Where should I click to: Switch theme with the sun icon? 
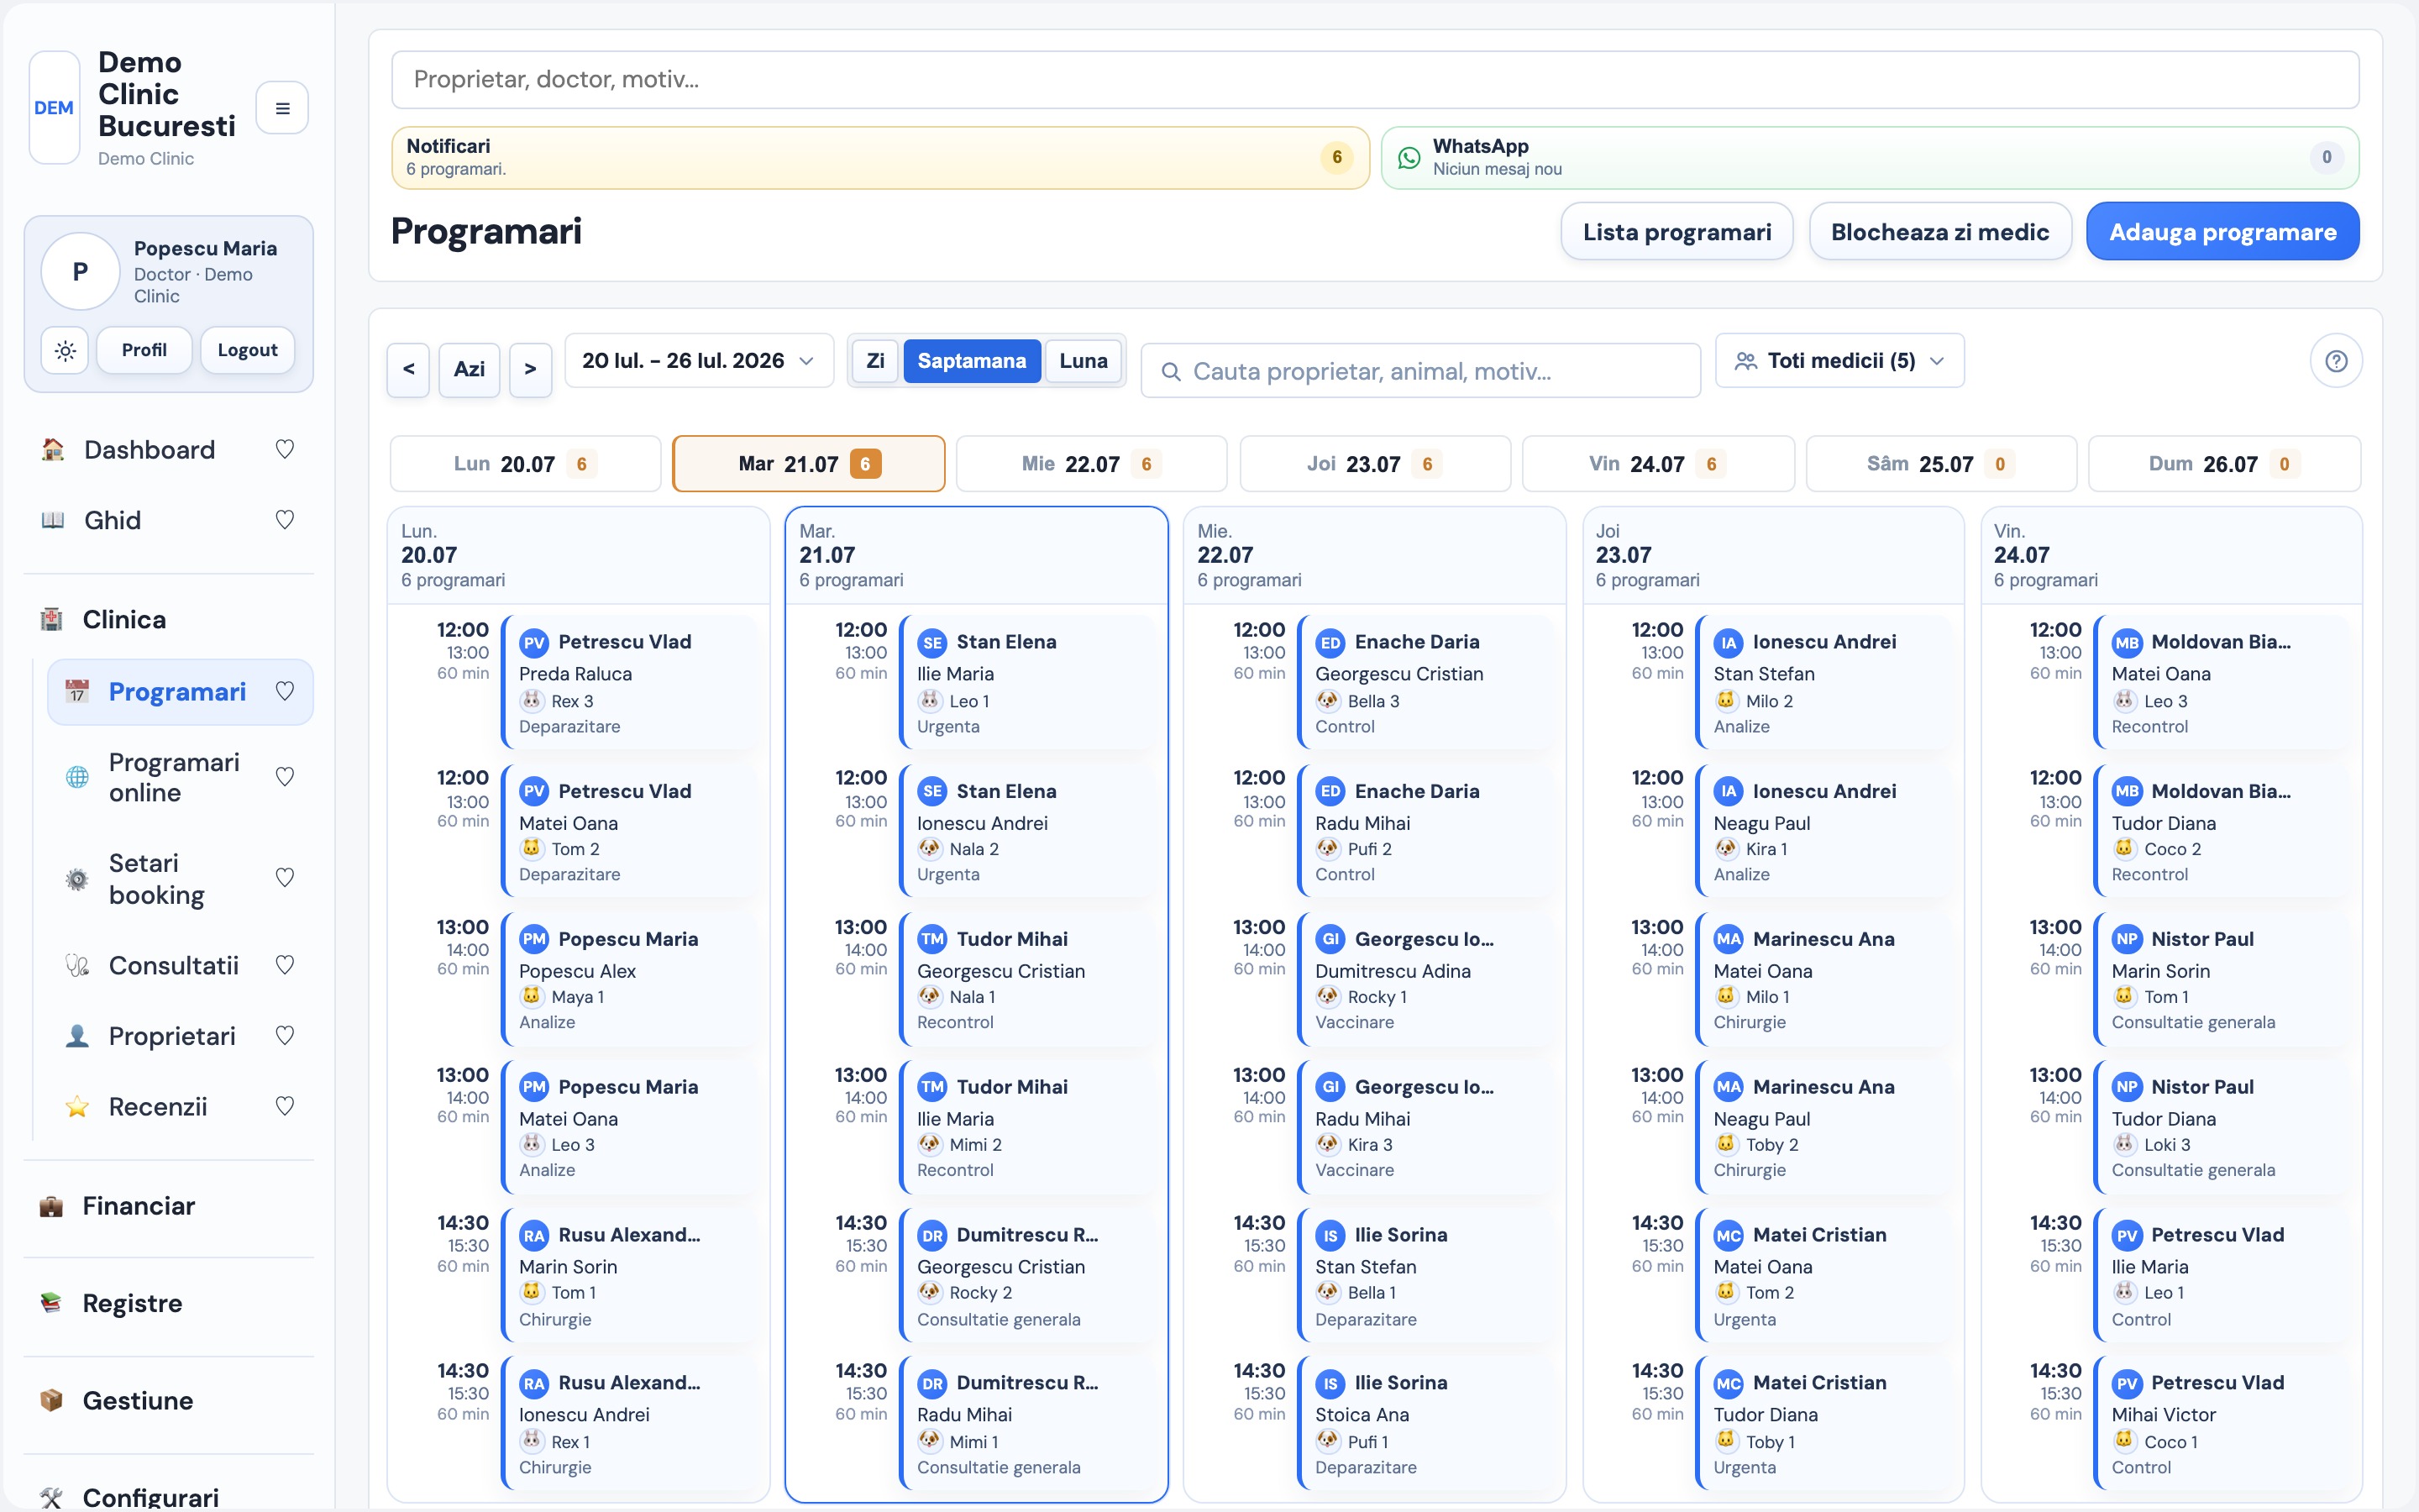(65, 350)
